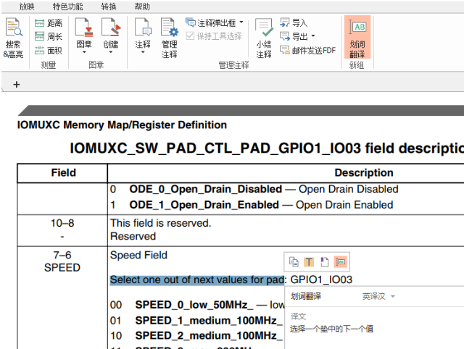The height and width of the screenshot is (349, 464).
Task: Click the translation result text in popup
Action: click(x=331, y=329)
